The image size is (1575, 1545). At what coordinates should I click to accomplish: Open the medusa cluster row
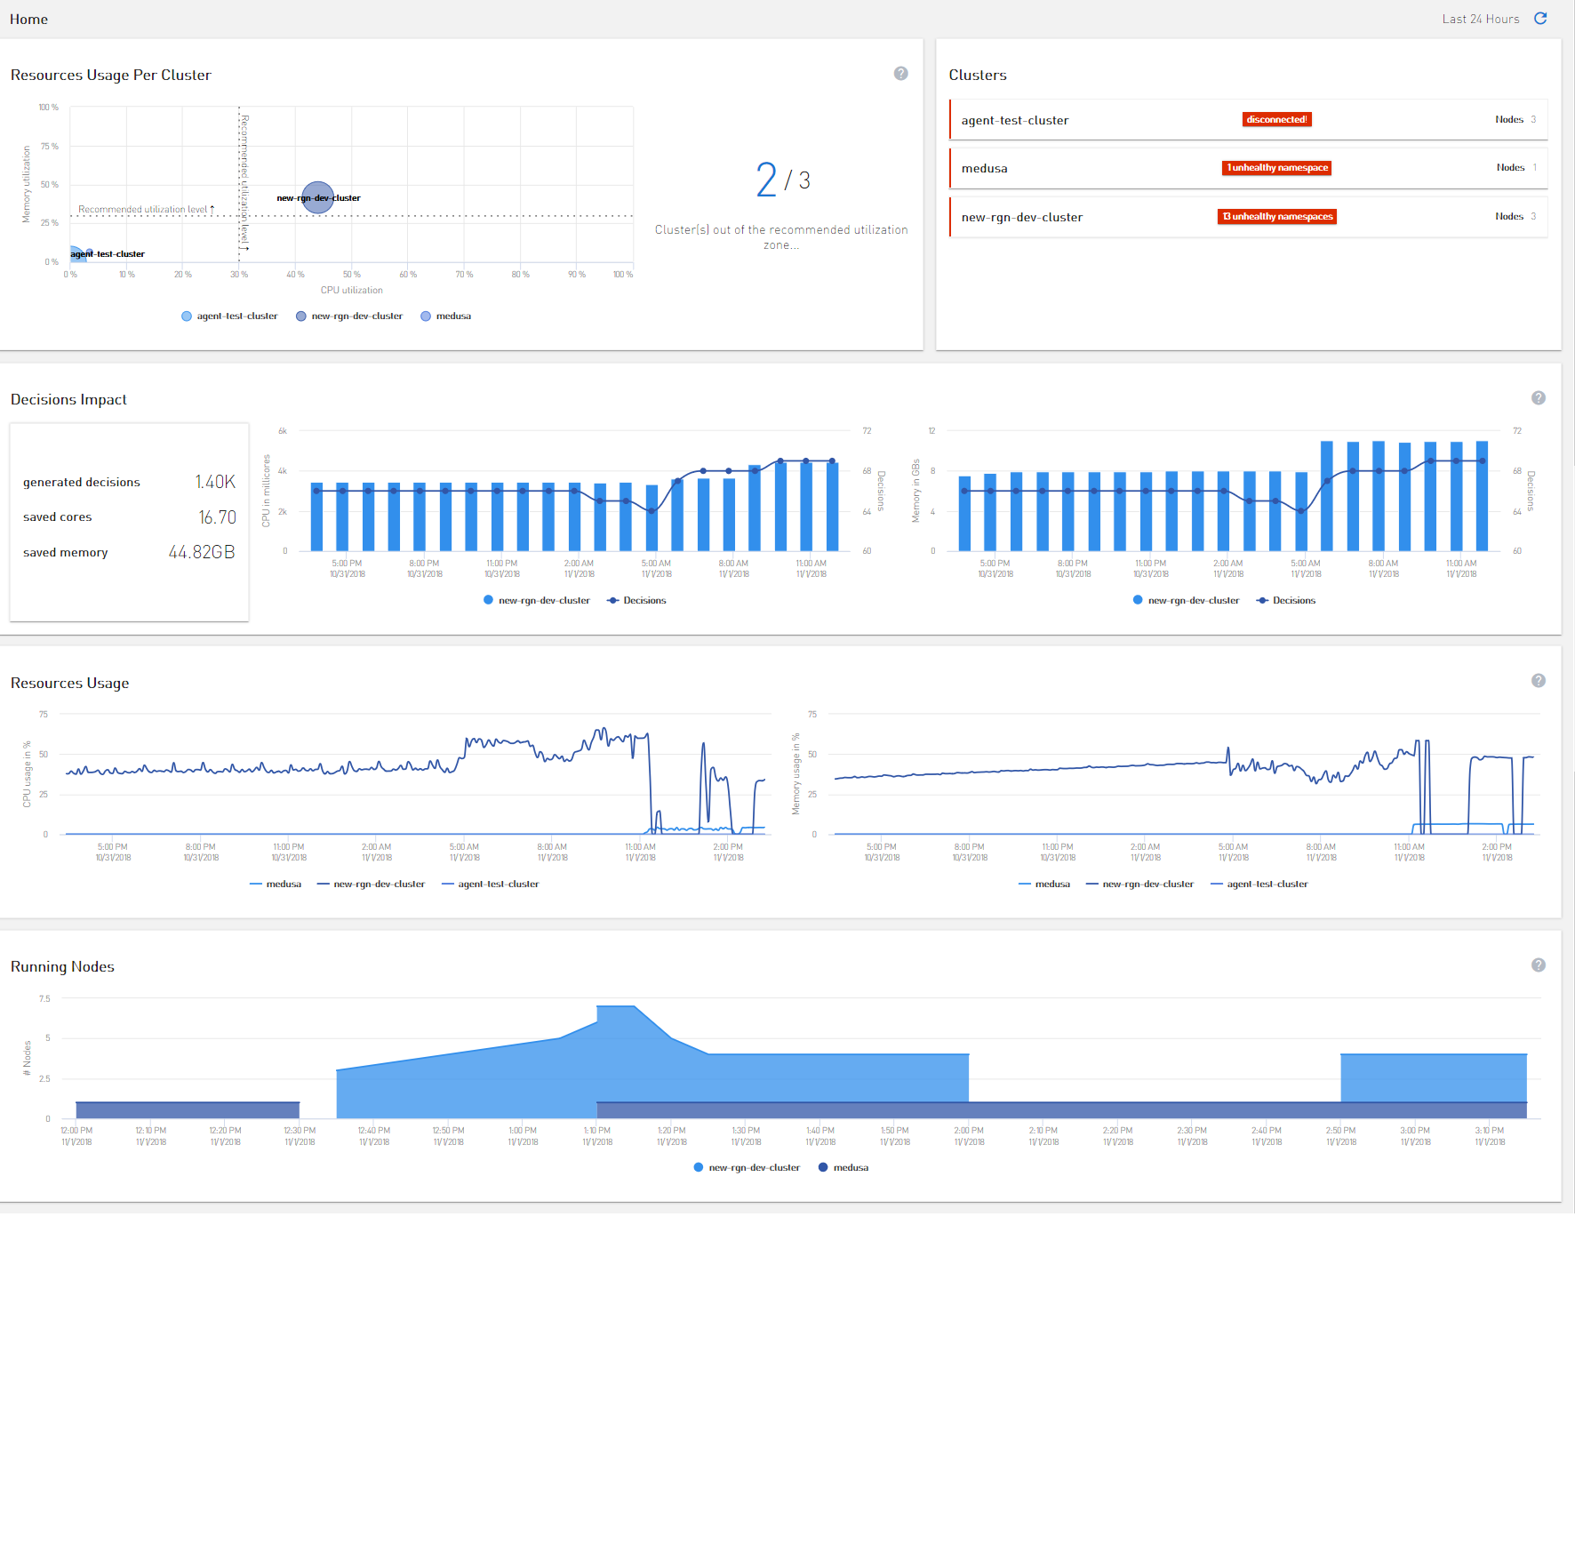[x=1248, y=168]
